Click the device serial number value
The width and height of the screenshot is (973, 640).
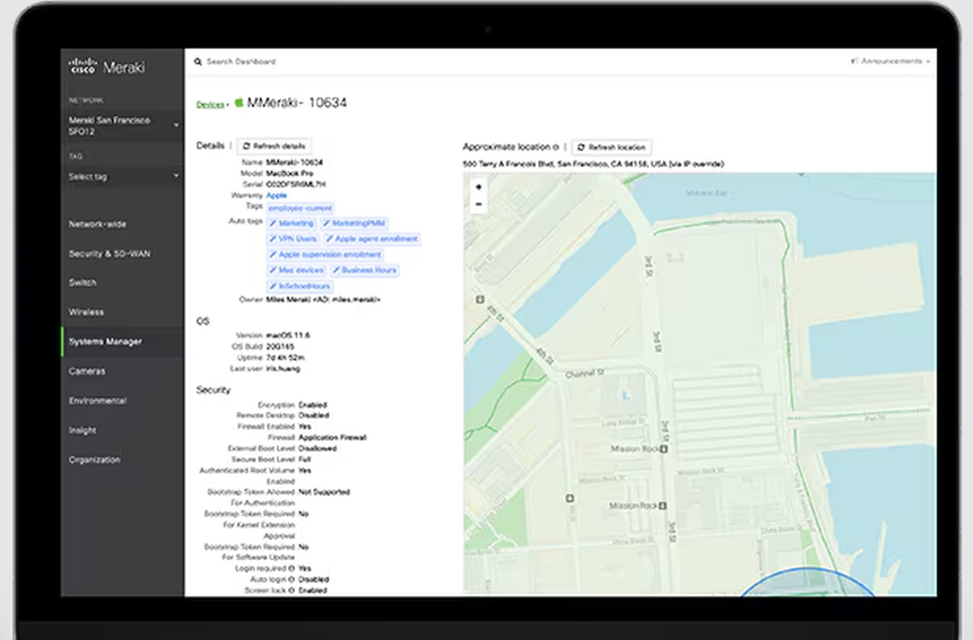click(x=296, y=185)
